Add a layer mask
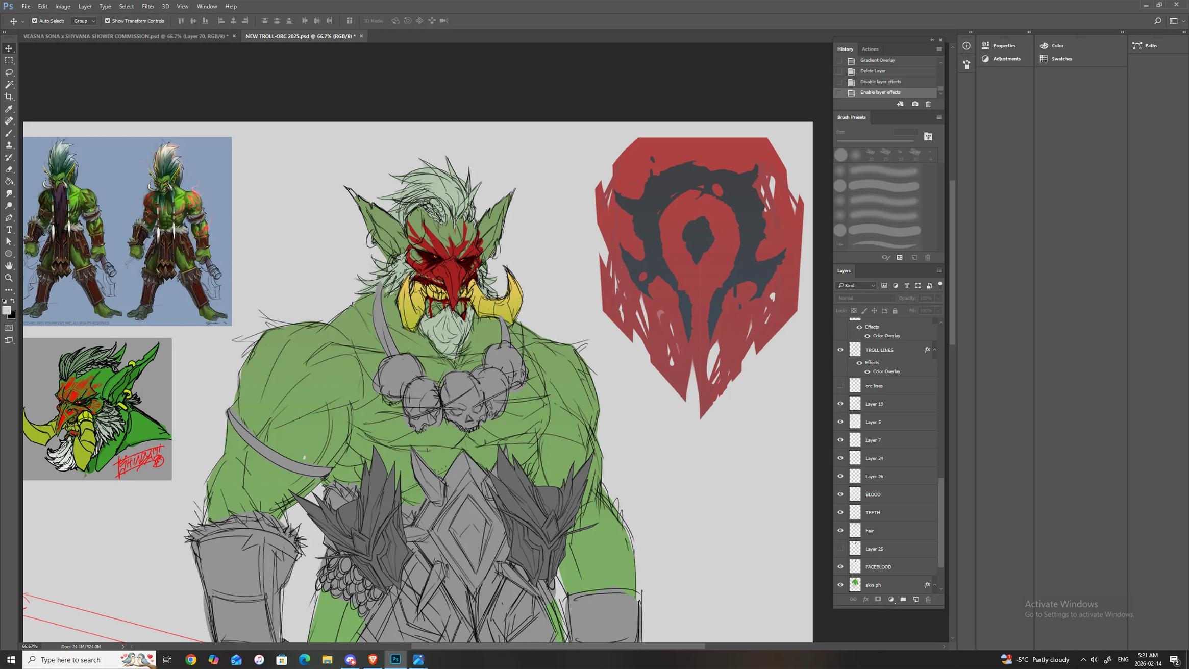The image size is (1189, 669). 878,599
